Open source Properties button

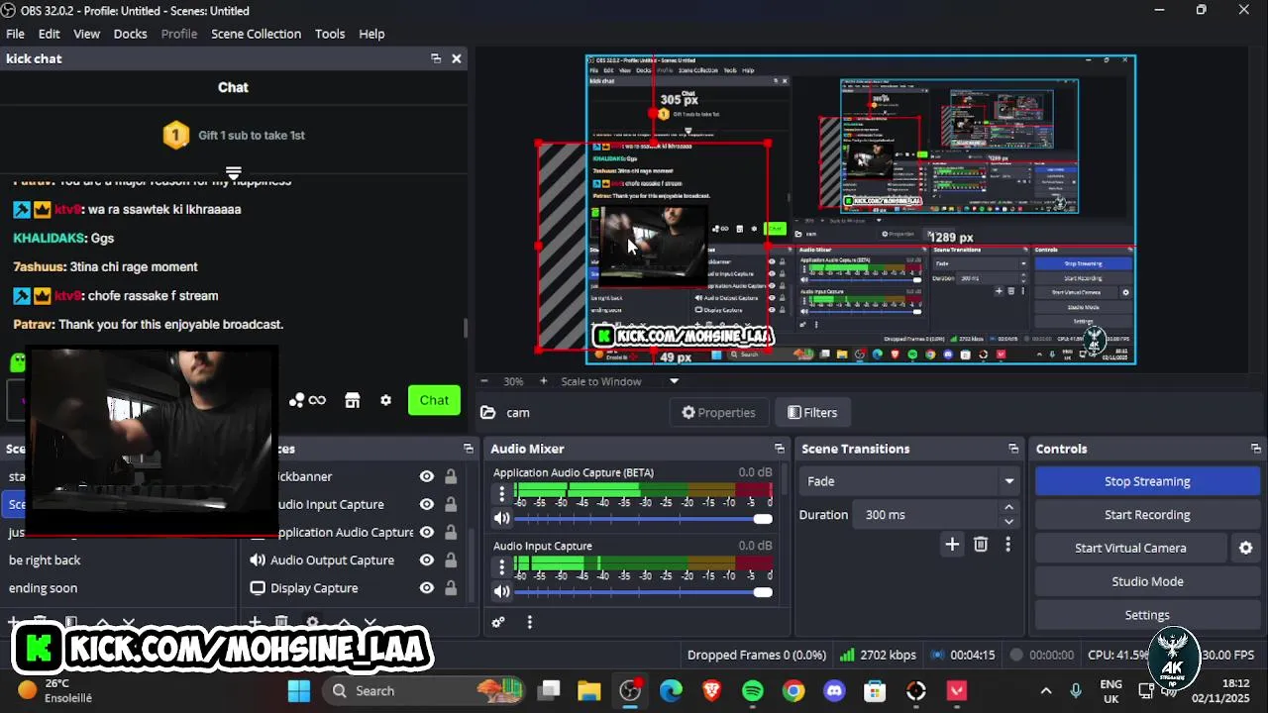point(719,413)
